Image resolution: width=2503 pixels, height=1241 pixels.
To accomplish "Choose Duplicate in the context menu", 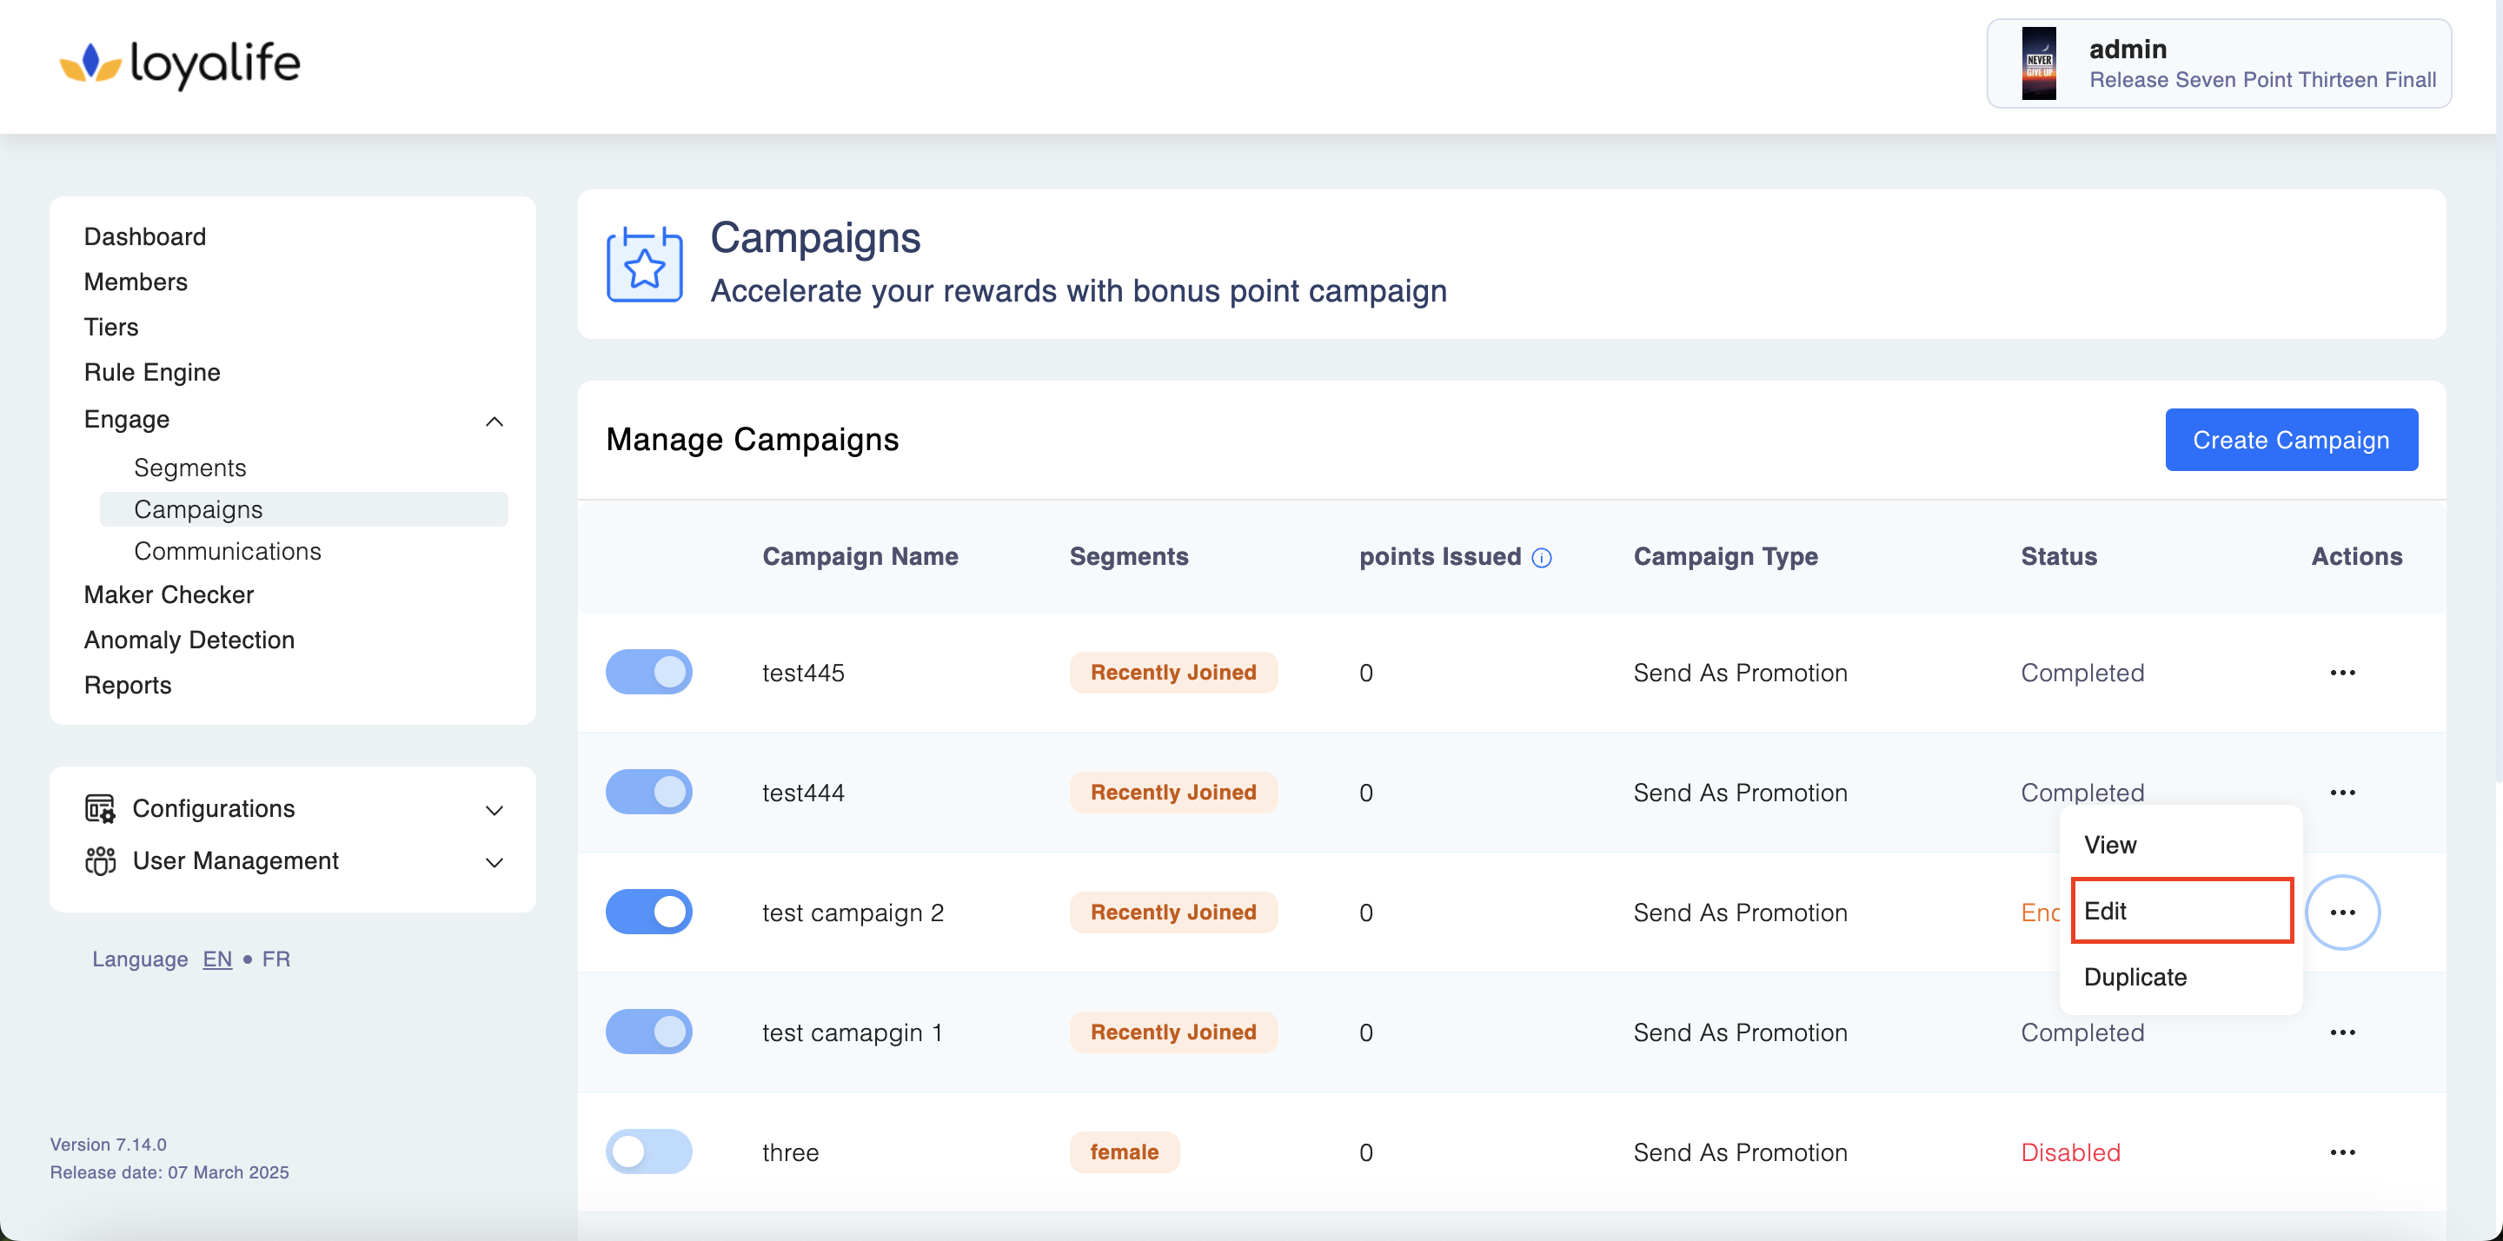I will (x=2135, y=977).
